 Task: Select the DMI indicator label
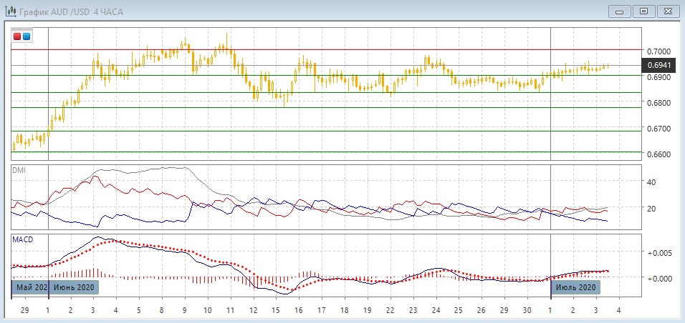[19, 169]
